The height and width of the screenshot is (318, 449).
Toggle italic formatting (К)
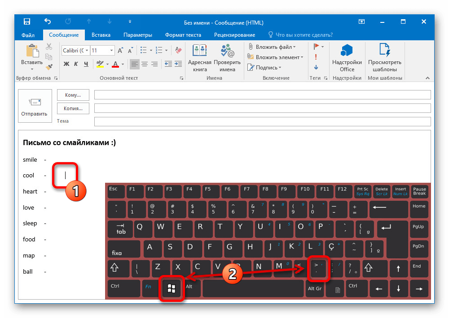point(76,64)
